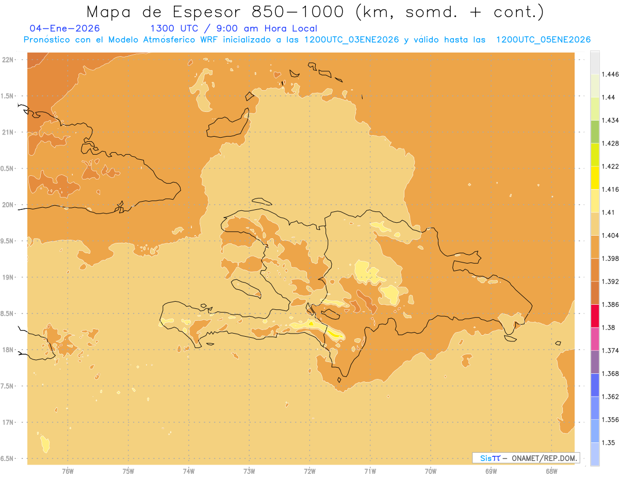Click the longitude label "74W"

pos(188,471)
